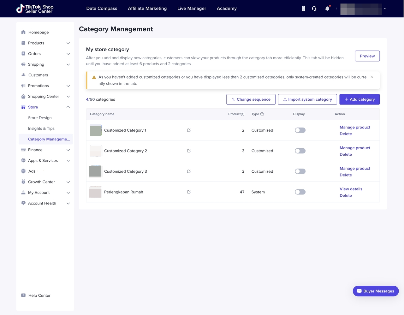The image size is (404, 315).
Task: Go to Store Design in sidebar
Action: pyautogui.click(x=40, y=118)
